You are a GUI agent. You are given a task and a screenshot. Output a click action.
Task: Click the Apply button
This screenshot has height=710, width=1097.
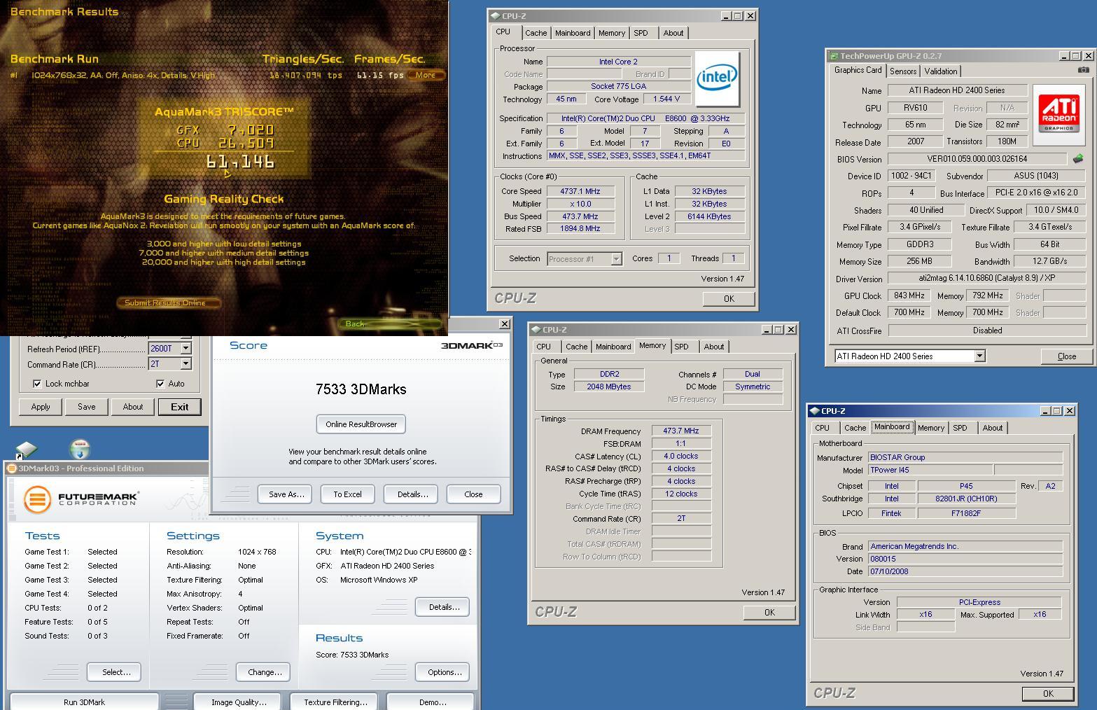[41, 407]
